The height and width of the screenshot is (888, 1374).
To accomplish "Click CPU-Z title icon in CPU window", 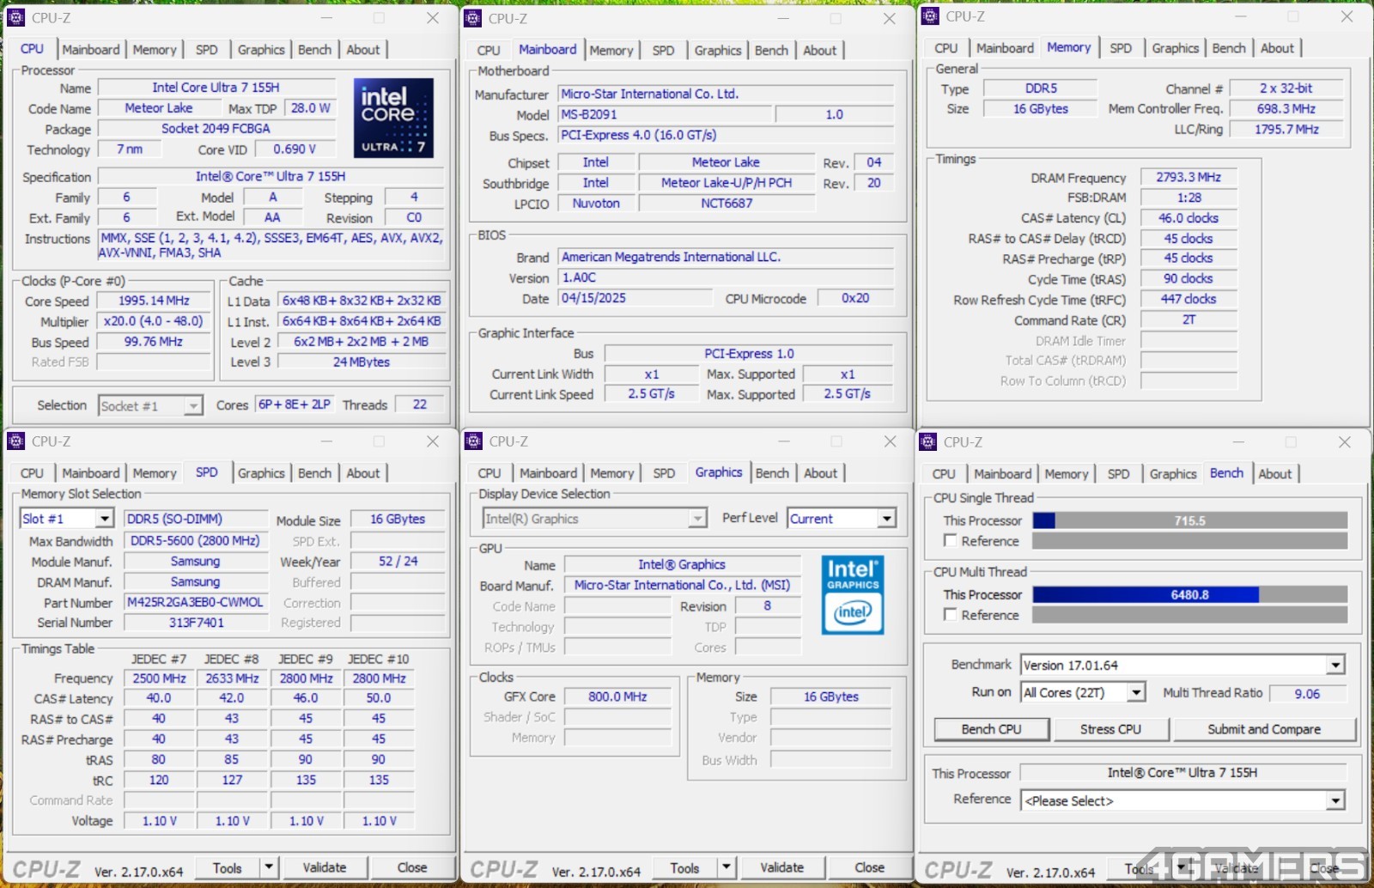I will coord(16,18).
